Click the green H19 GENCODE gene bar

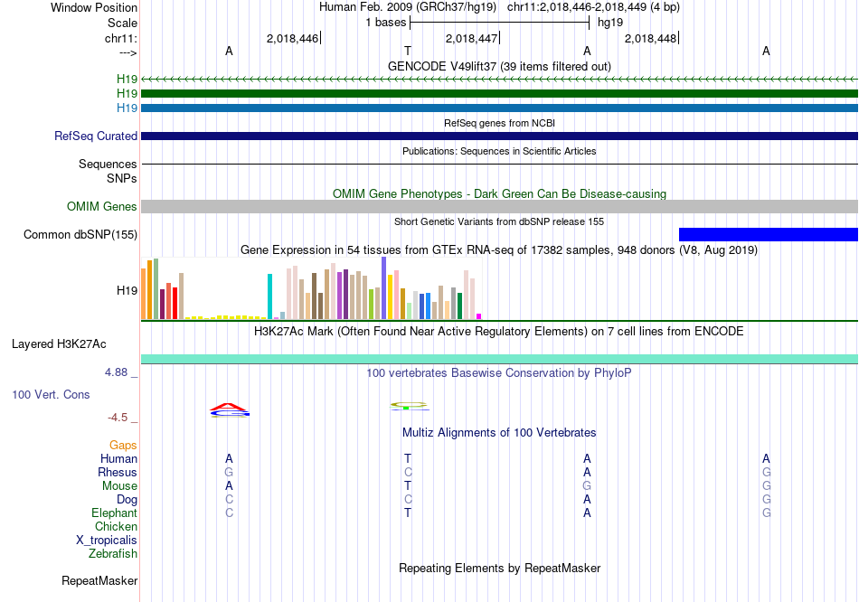click(499, 94)
